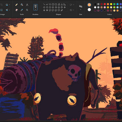
Task: Choose the Rounded rectangle shape
Action: click(x=56, y=4)
